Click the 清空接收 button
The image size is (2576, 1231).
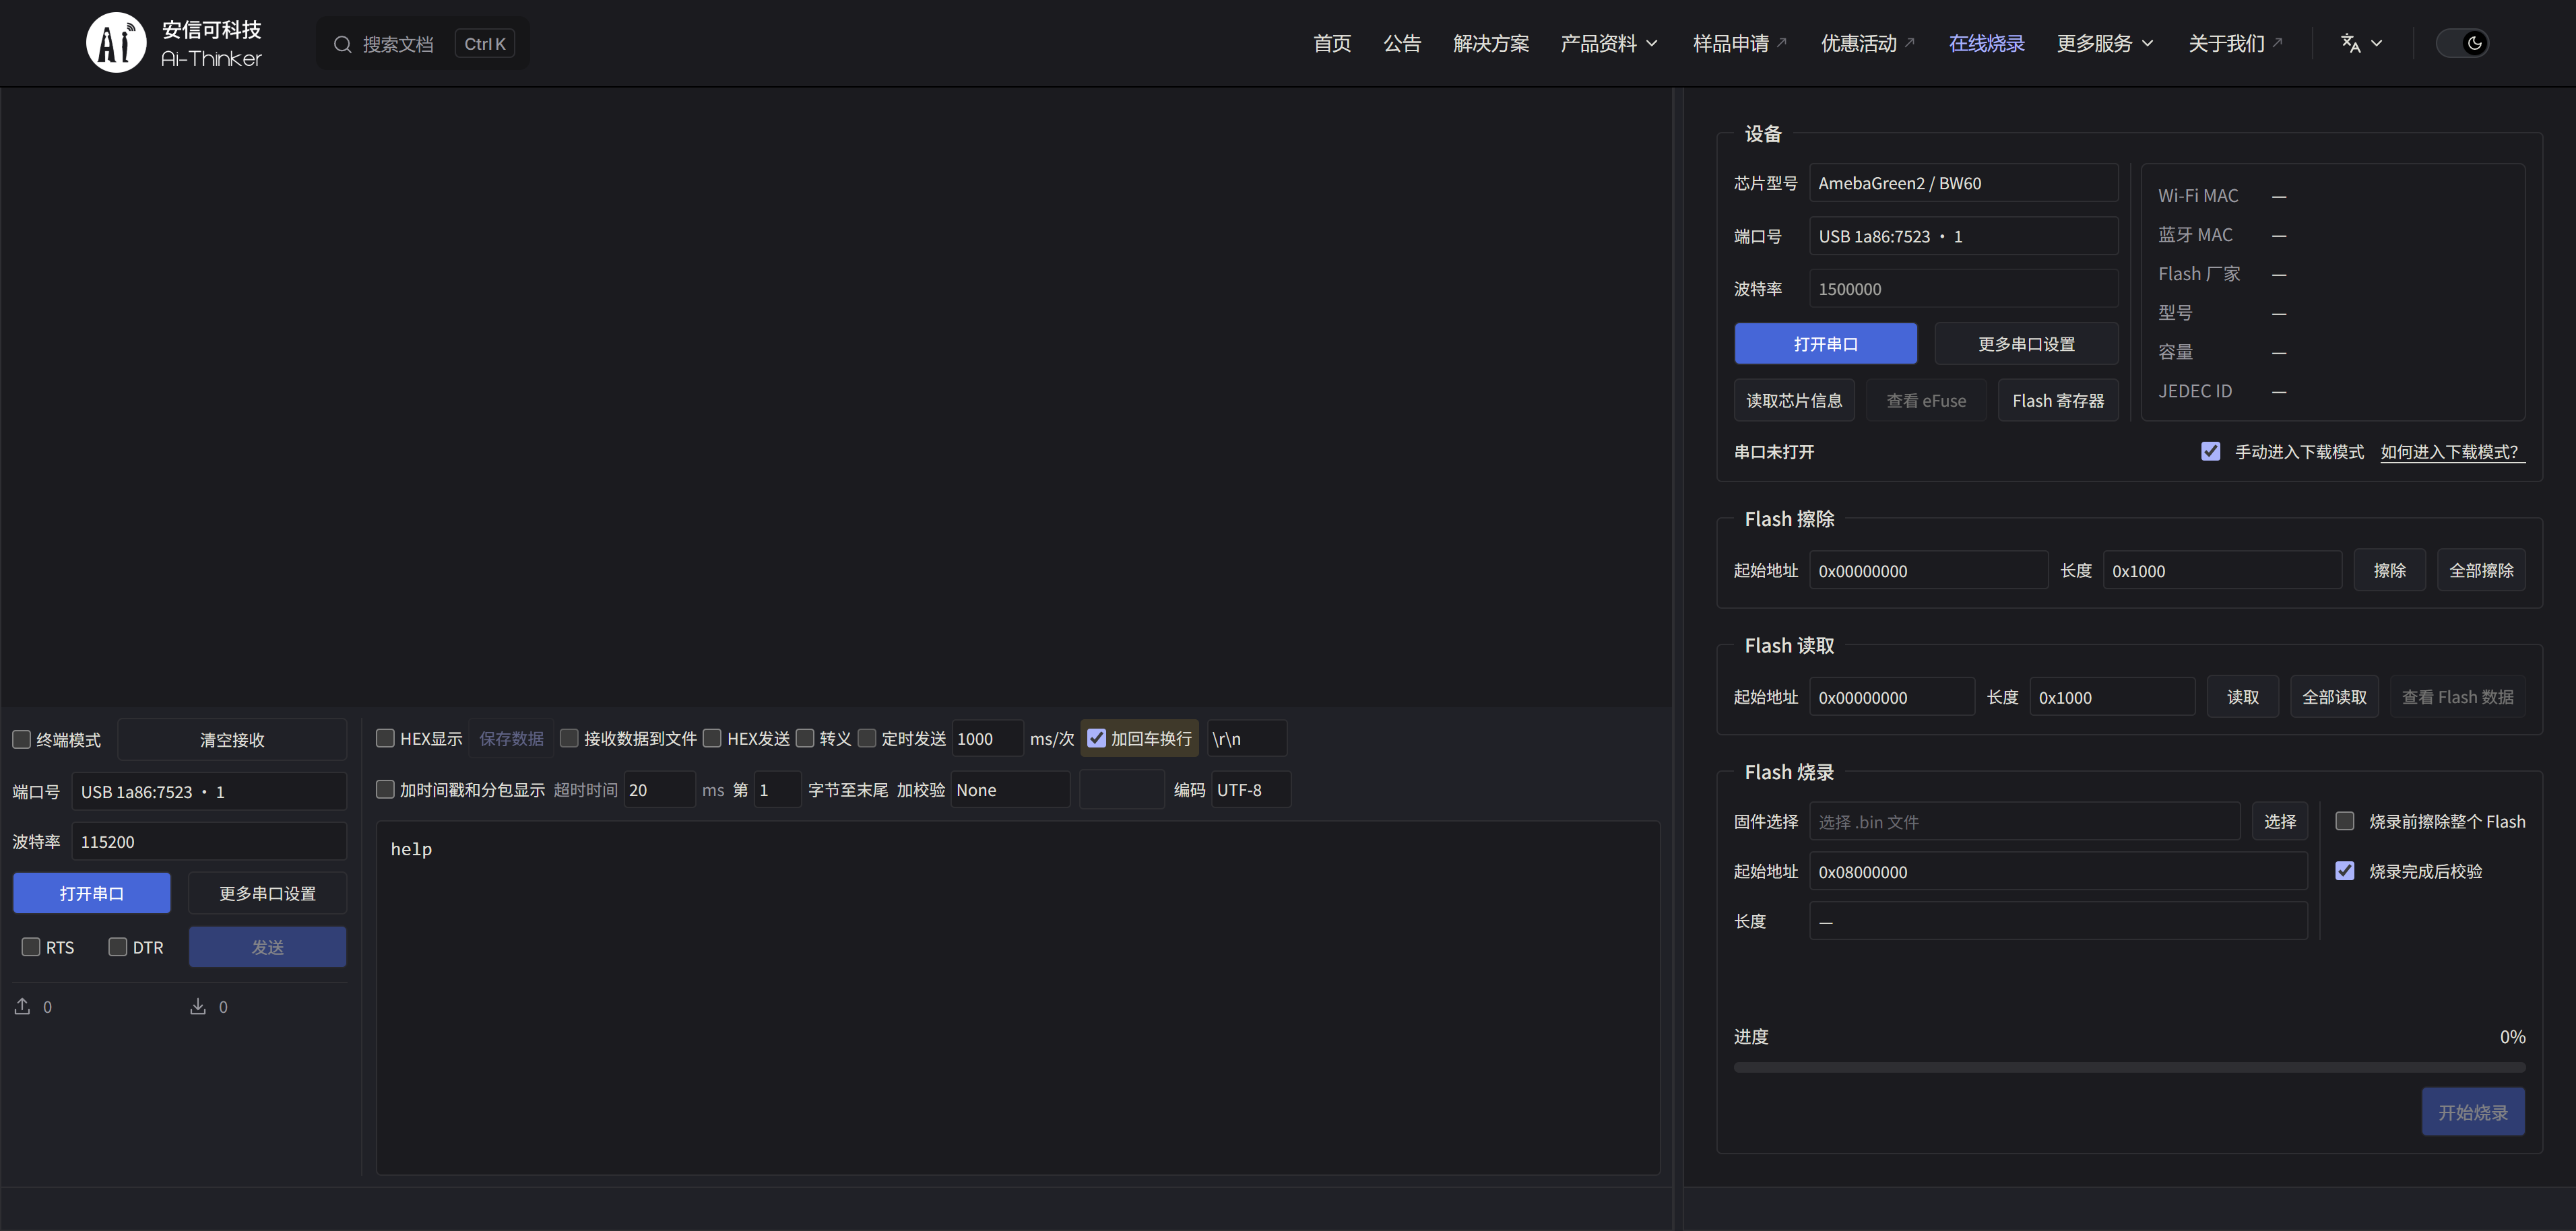pos(232,739)
